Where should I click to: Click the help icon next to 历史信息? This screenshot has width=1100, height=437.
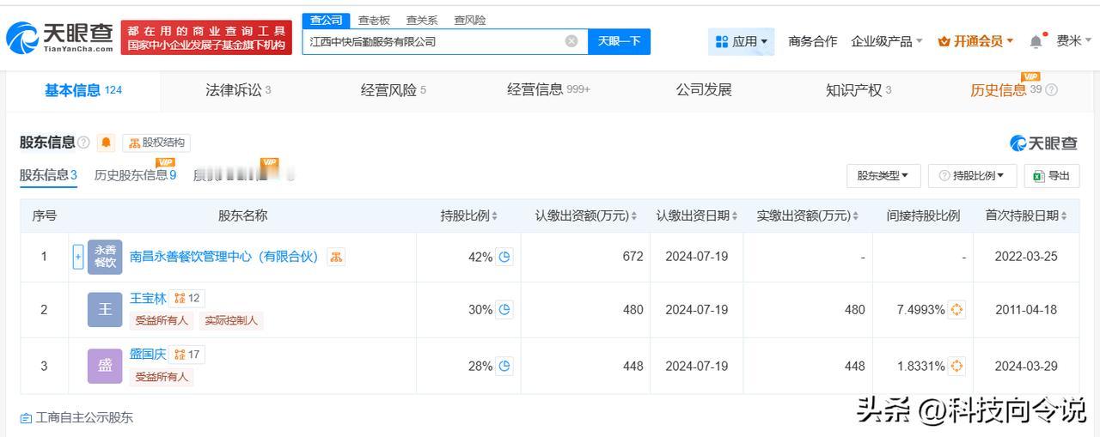(1051, 90)
